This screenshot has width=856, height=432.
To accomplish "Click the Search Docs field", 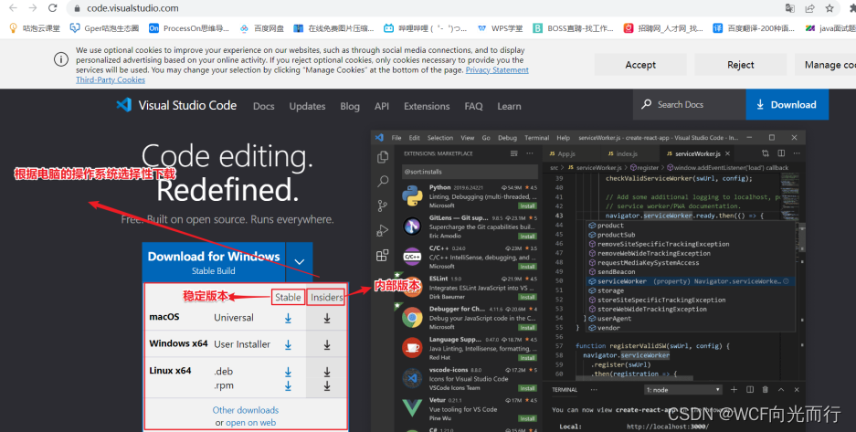I will [x=690, y=104].
